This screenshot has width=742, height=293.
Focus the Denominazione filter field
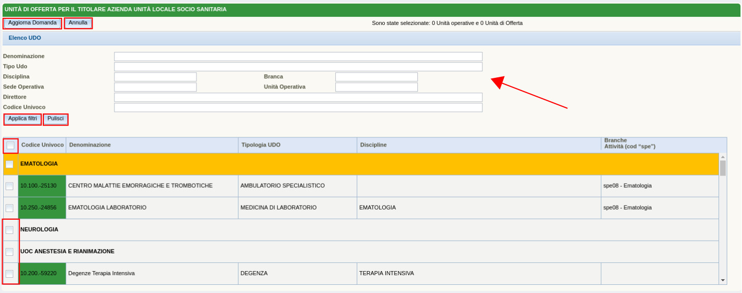pos(298,56)
